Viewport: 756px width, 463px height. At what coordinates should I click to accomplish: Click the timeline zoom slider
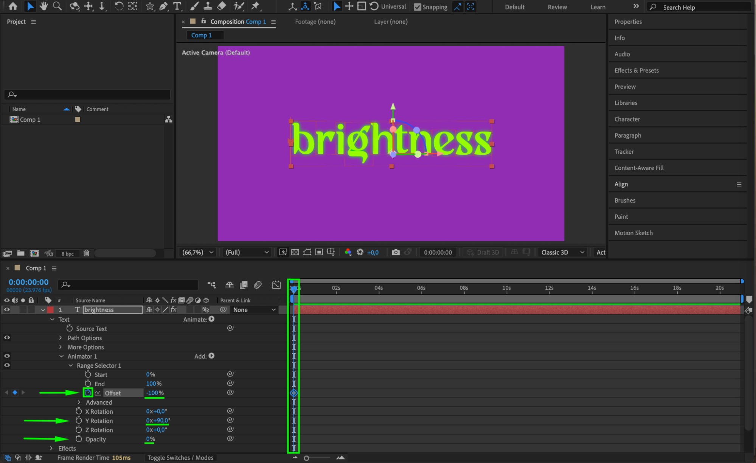point(307,458)
